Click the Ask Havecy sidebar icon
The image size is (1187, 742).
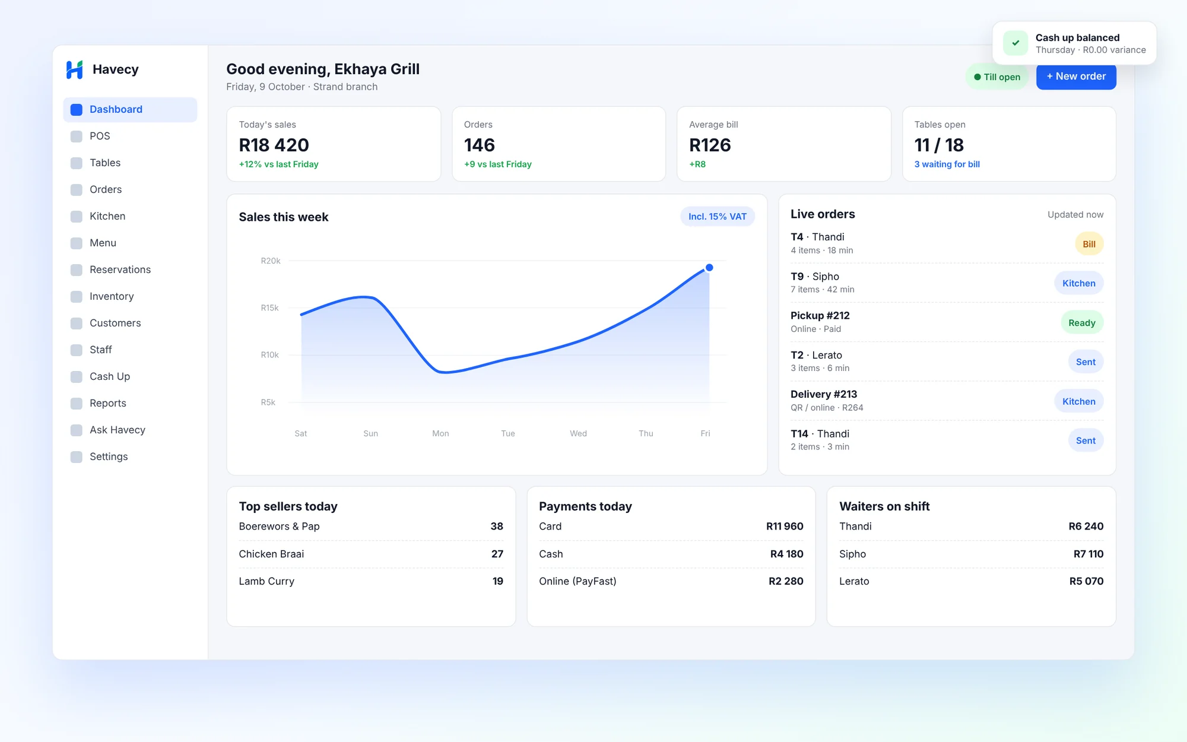pyautogui.click(x=77, y=430)
